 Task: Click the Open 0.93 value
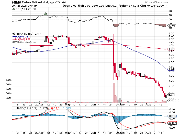click(70, 6)
